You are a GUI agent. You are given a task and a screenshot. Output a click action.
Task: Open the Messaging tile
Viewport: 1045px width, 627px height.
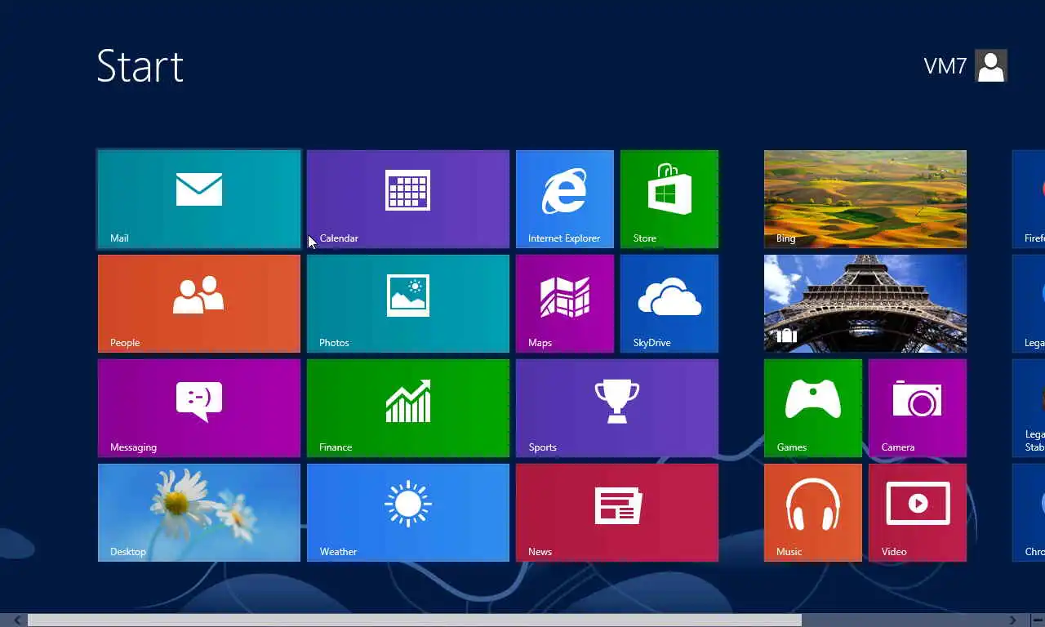coord(199,408)
